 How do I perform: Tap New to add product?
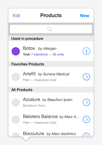coord(85,16)
